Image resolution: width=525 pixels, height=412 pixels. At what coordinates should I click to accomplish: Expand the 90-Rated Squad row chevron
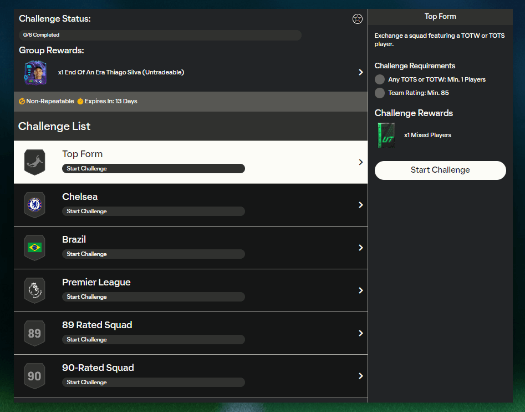[x=360, y=376]
